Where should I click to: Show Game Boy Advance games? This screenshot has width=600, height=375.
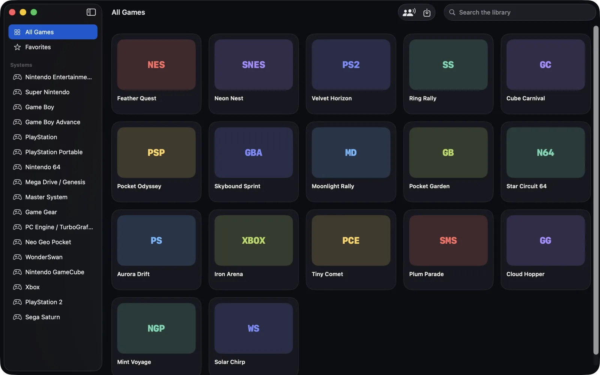coord(53,122)
